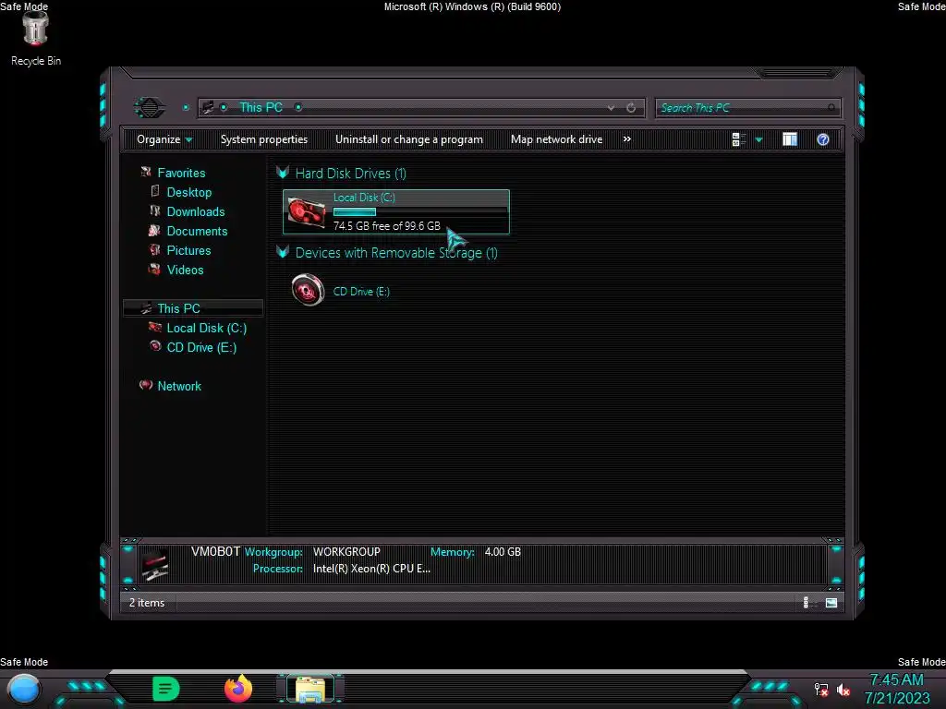Change your view icon in toolbar
Viewport: 946px width, 709px height.
pos(738,140)
